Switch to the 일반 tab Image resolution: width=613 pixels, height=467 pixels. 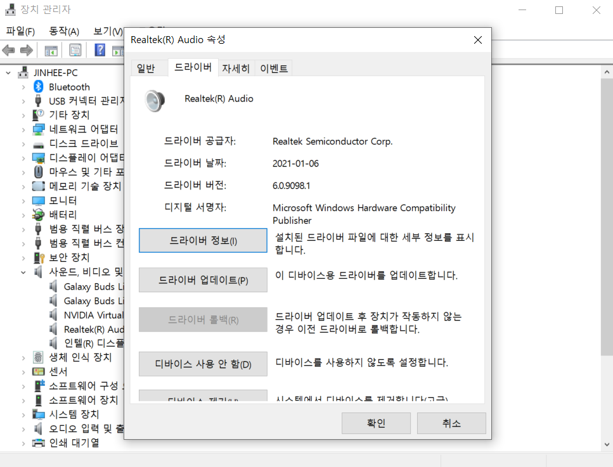coord(146,68)
